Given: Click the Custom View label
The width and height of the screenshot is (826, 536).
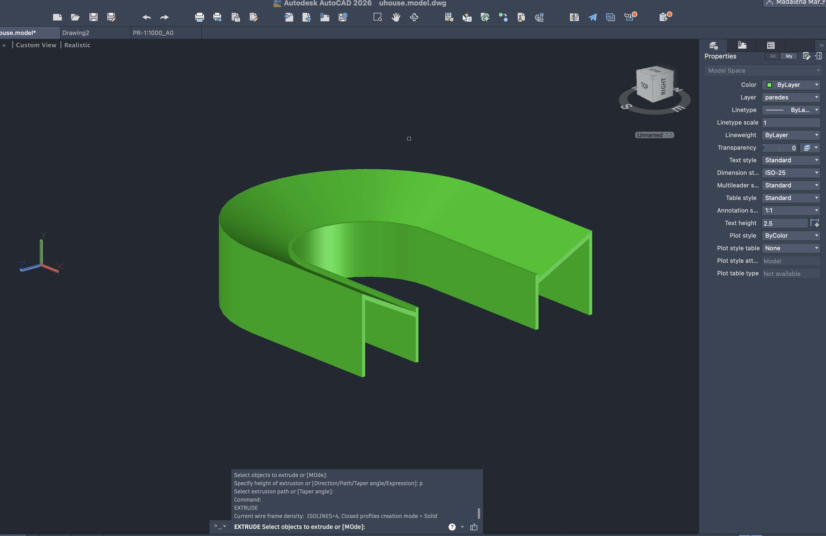Looking at the screenshot, I should click(x=36, y=45).
